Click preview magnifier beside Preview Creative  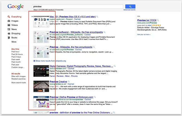coord(69,81)
